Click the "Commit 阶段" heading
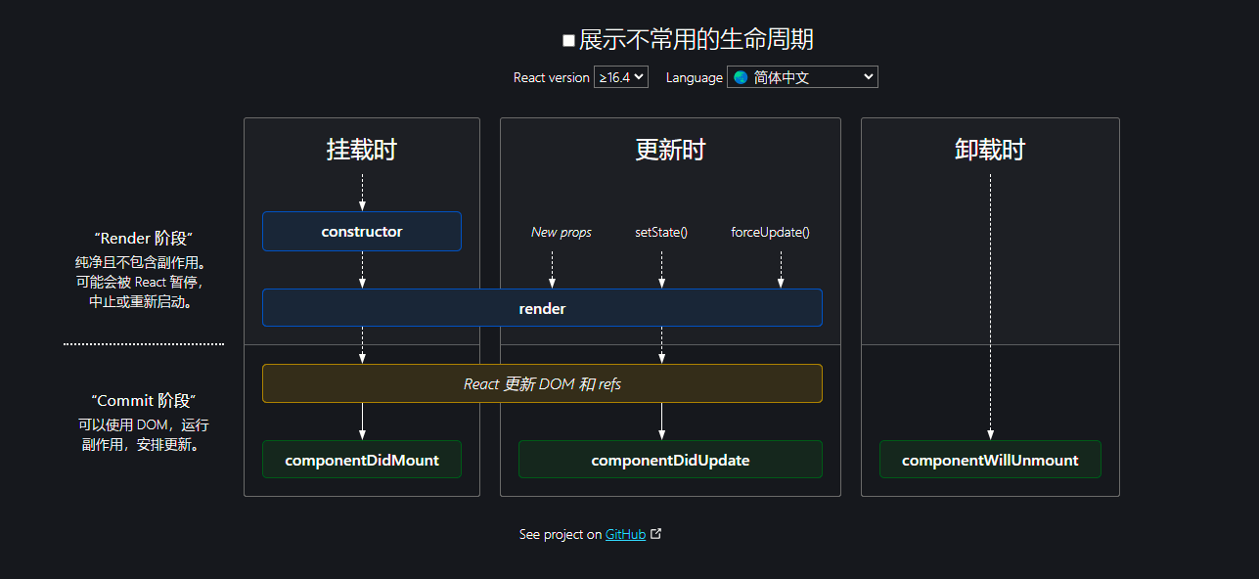This screenshot has height=579, width=1259. (x=144, y=401)
